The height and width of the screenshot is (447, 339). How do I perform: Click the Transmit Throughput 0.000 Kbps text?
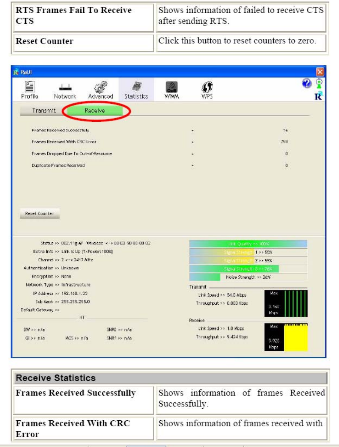click(222, 304)
